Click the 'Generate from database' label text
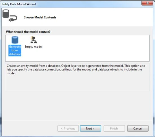Image resolution: width=155 pixels, height=137 pixels. pyautogui.click(x=15, y=51)
